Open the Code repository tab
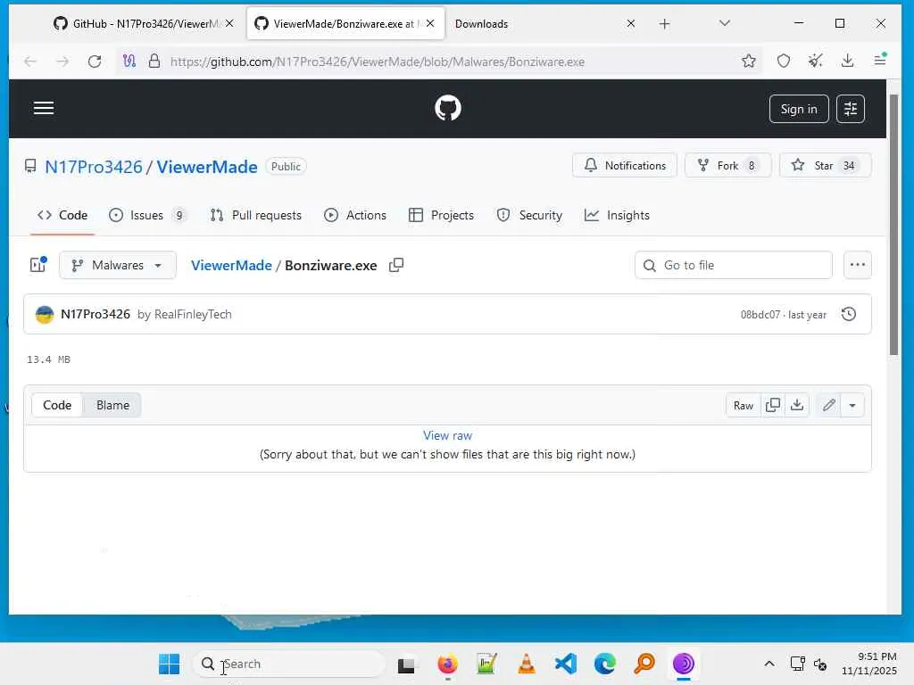The height and width of the screenshot is (685, 914). click(x=62, y=216)
